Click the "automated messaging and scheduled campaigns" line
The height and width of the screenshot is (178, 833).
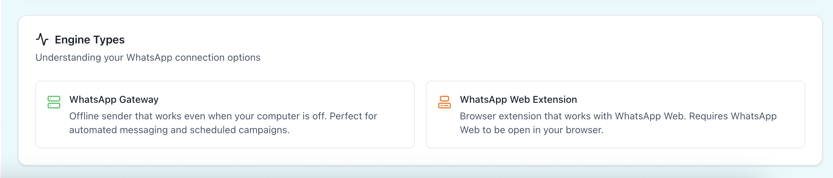tap(179, 130)
